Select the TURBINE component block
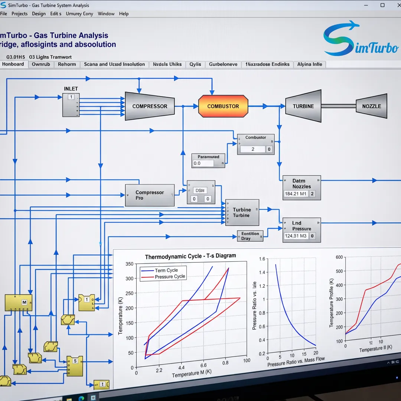The height and width of the screenshot is (401, 401). click(303, 106)
